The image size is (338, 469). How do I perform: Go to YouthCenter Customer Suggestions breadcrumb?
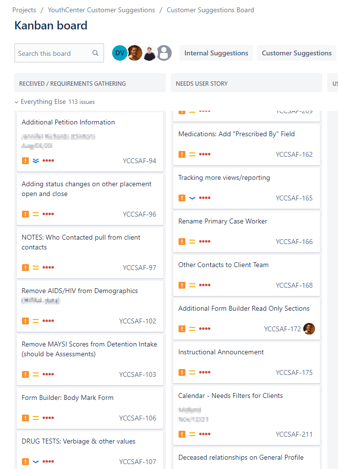tap(101, 10)
